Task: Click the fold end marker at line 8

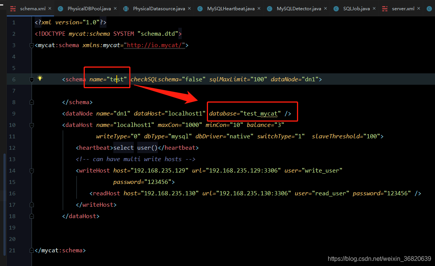Action: (x=32, y=102)
